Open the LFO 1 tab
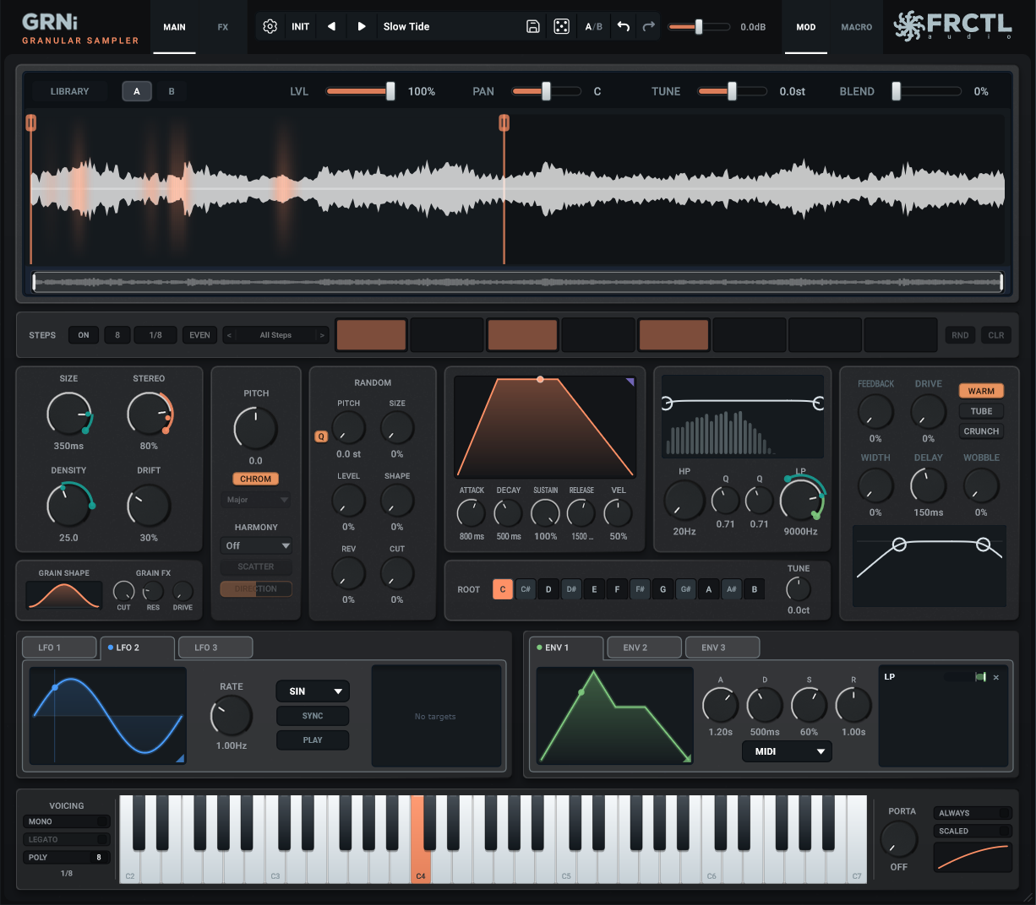Screen dimensions: 1036x905 59,648
